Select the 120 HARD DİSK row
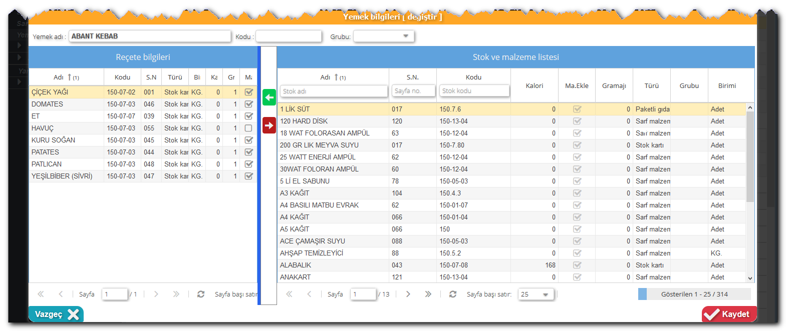Image resolution: width=786 pixels, height=331 pixels. [x=511, y=121]
